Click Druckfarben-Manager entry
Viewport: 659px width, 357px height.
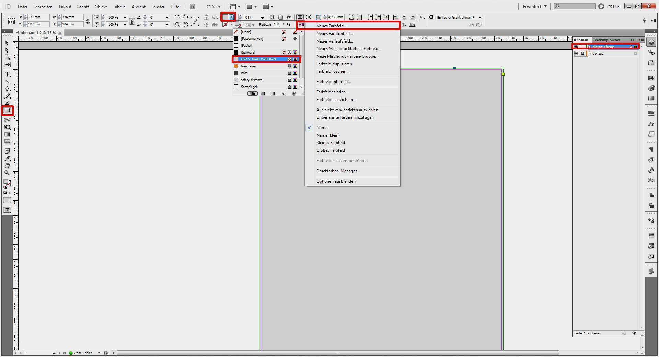pyautogui.click(x=338, y=171)
